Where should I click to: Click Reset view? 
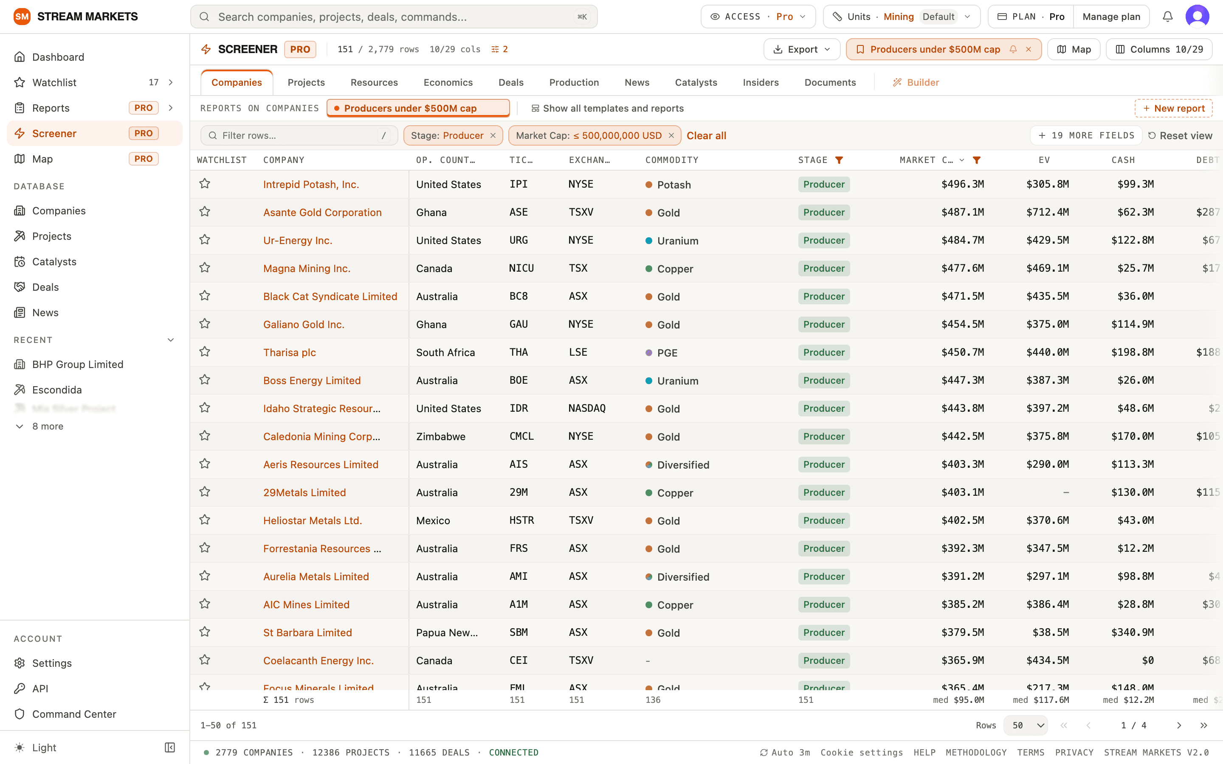(1180, 135)
